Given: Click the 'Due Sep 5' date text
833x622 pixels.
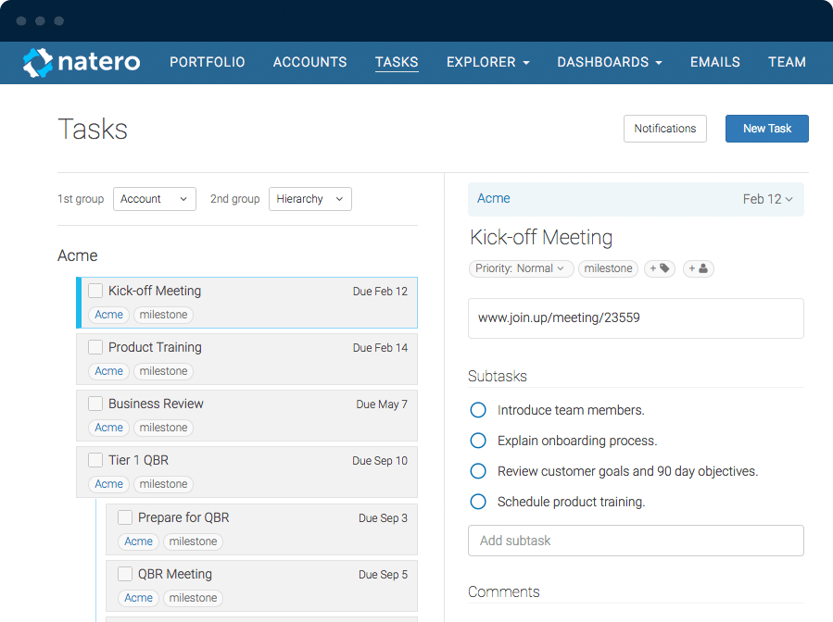Looking at the screenshot, I should (x=383, y=575).
